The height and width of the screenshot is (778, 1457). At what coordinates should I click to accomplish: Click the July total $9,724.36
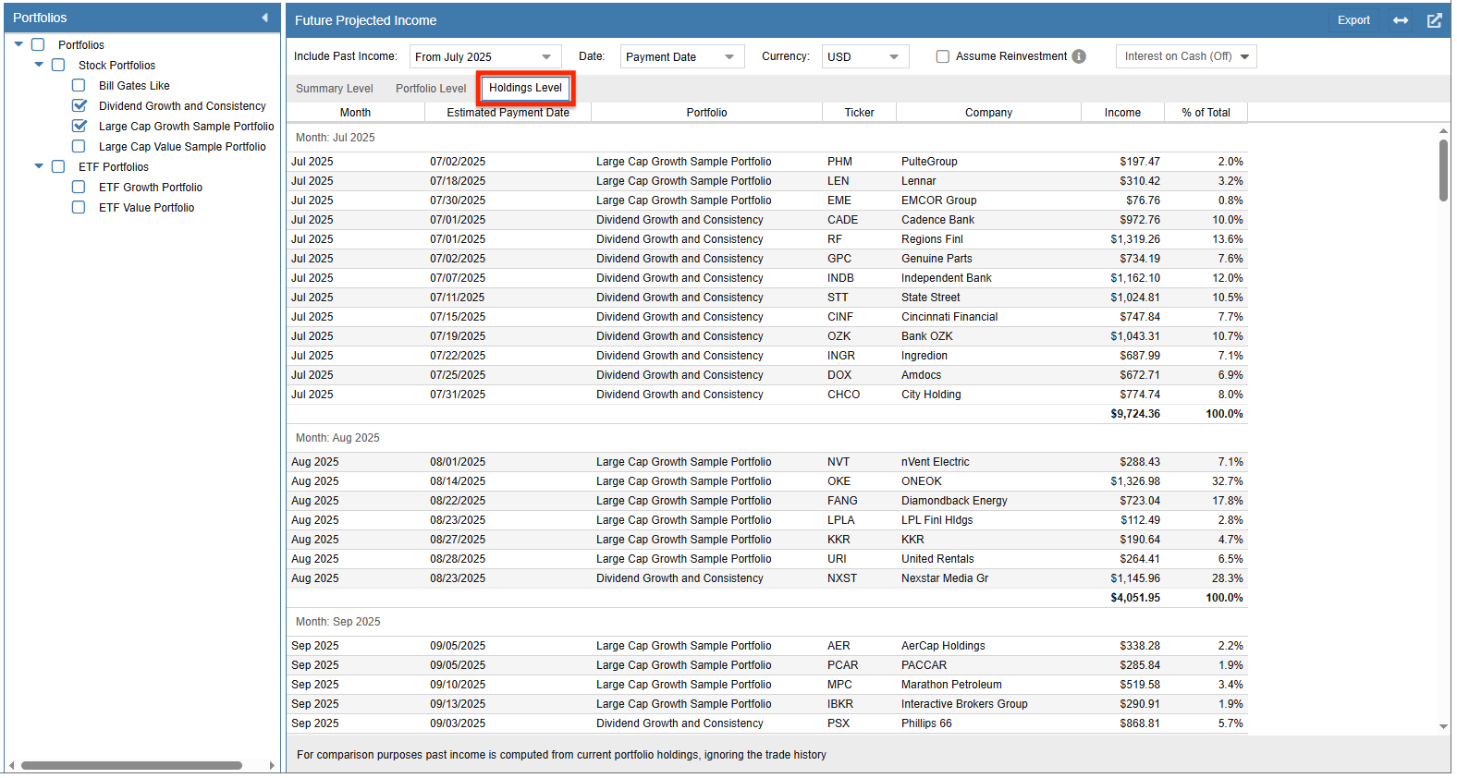(1135, 414)
